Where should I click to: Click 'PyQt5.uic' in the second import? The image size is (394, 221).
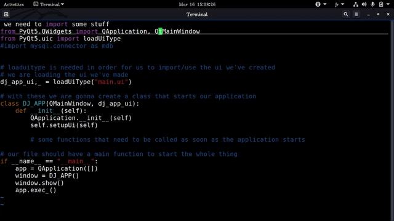tap(36, 39)
